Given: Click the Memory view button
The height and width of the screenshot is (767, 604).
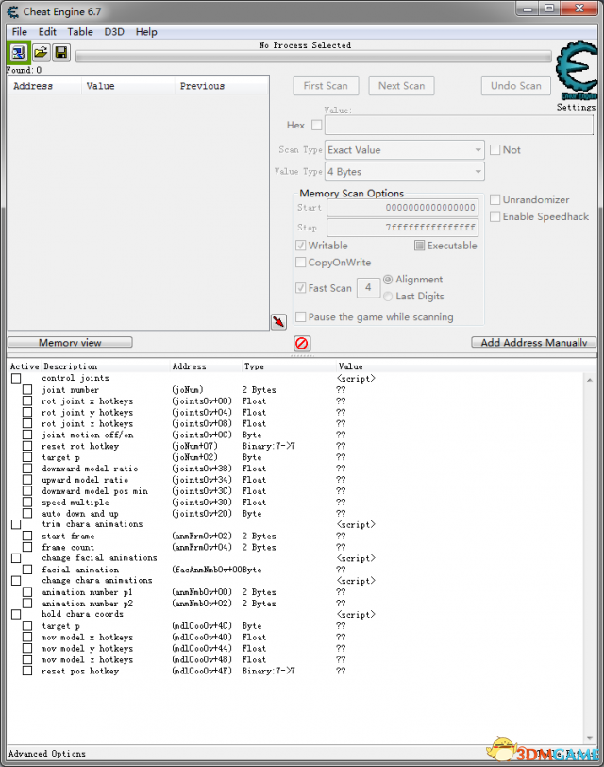Looking at the screenshot, I should tap(70, 343).
